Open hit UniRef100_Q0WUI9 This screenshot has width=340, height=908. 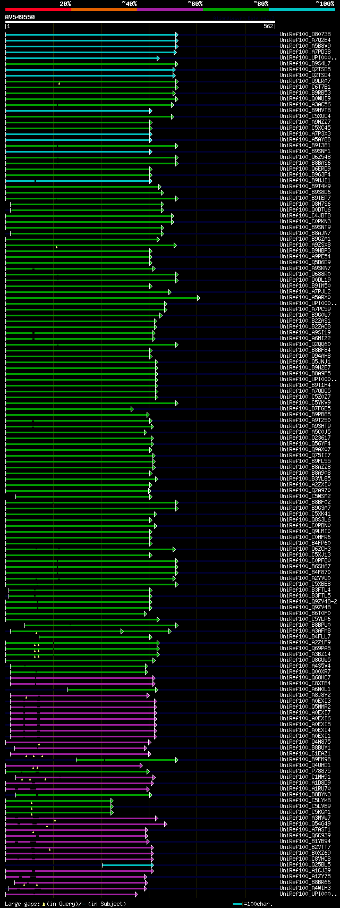pyautogui.click(x=305, y=99)
